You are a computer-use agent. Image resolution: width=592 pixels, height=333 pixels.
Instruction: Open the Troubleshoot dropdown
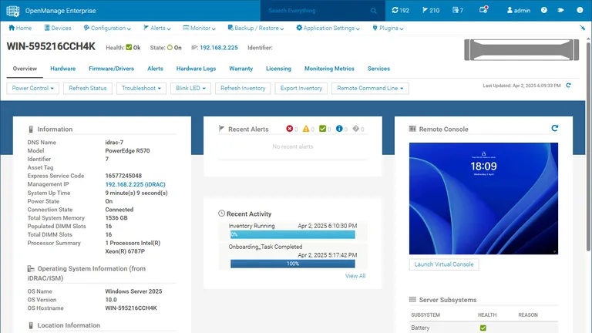(x=141, y=89)
